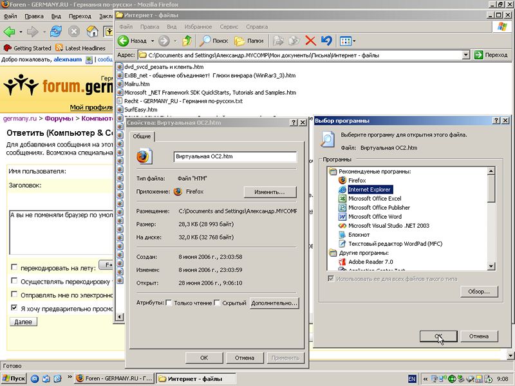Click the EN language indicator
The width and height of the screenshot is (515, 386).
(x=411, y=379)
